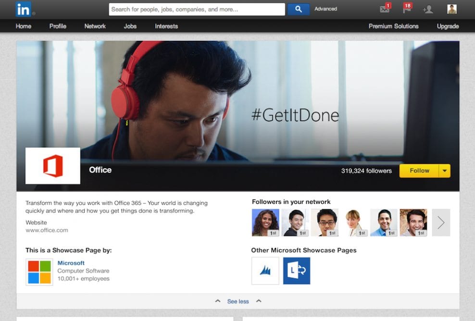The height and width of the screenshot is (321, 475).
Task: Open the follower photo of man with glasses
Action: point(325,222)
